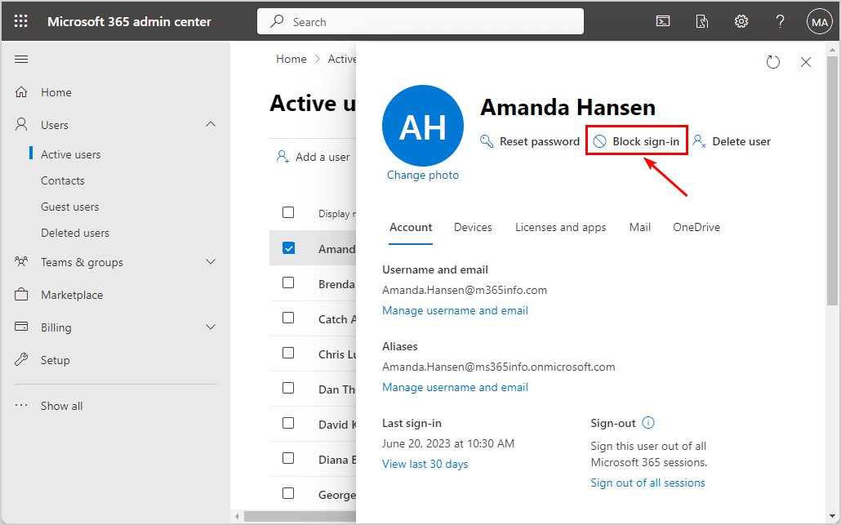Click in the Search input field

[420, 21]
